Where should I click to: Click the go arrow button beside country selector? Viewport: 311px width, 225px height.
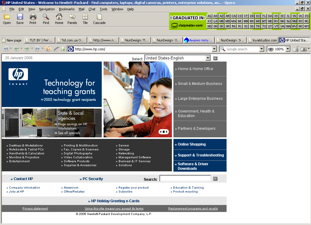pos(215,58)
